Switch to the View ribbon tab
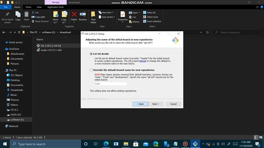Screen dimensions: 264x148 coord(39,7)
